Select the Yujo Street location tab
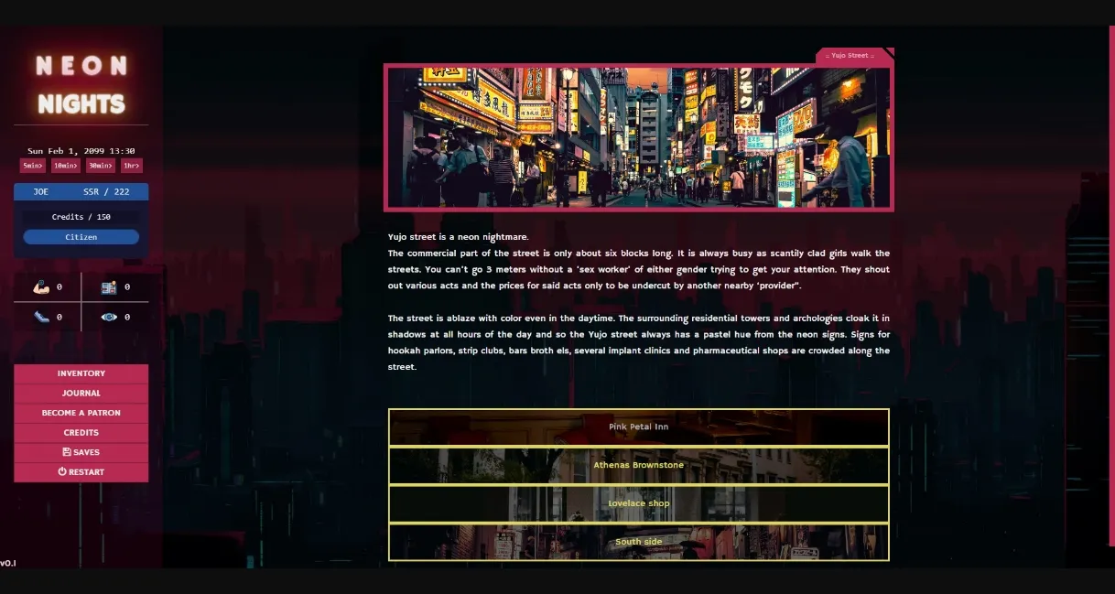The height and width of the screenshot is (594, 1115). coord(850,54)
